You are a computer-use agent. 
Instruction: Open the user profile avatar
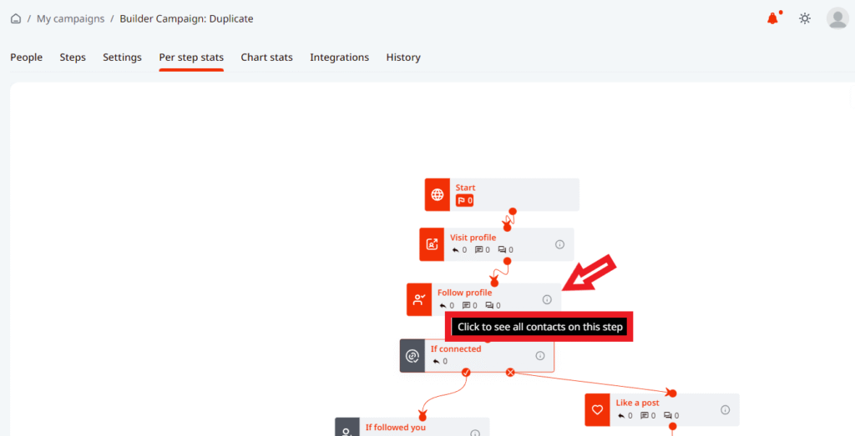[x=837, y=18]
